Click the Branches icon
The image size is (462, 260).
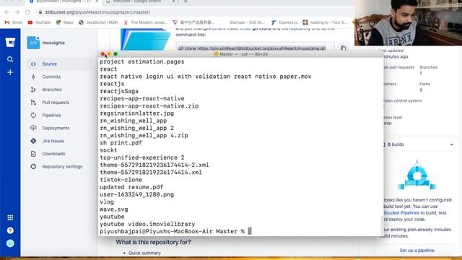tap(33, 90)
